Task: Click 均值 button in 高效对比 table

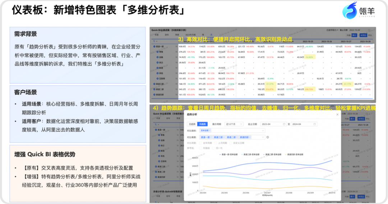Action: (348, 35)
